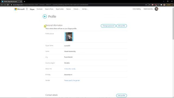Click the Change password button

coord(108,26)
